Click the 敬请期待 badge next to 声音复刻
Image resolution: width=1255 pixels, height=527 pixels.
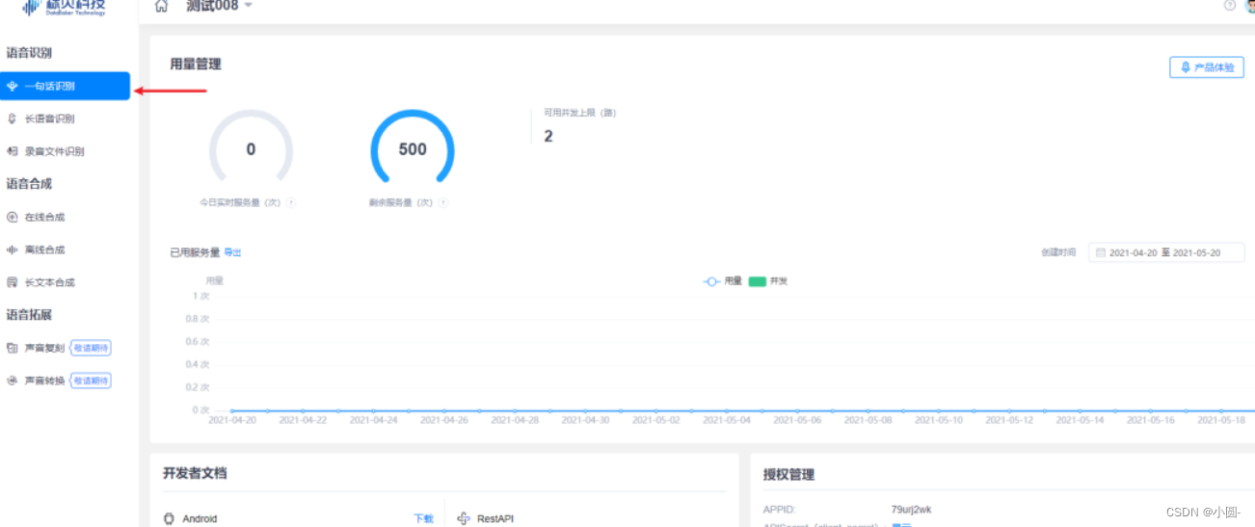[91, 348]
